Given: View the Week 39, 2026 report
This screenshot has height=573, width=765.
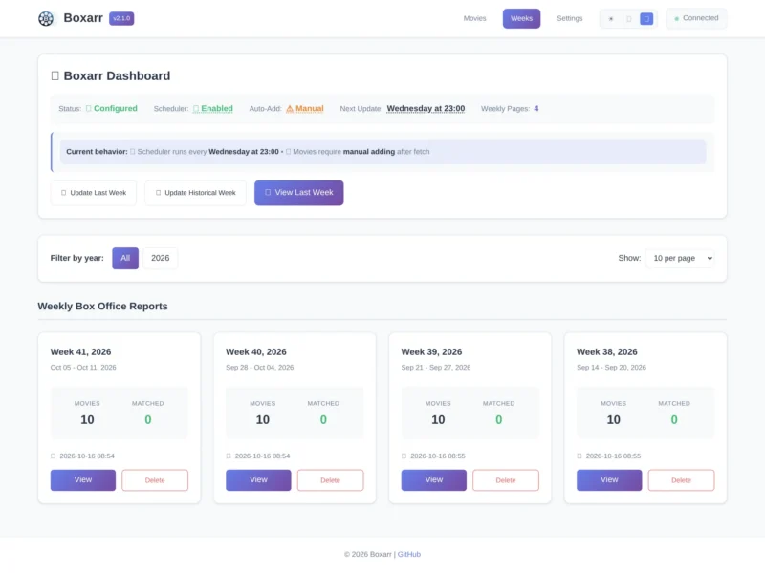Looking at the screenshot, I should [434, 480].
